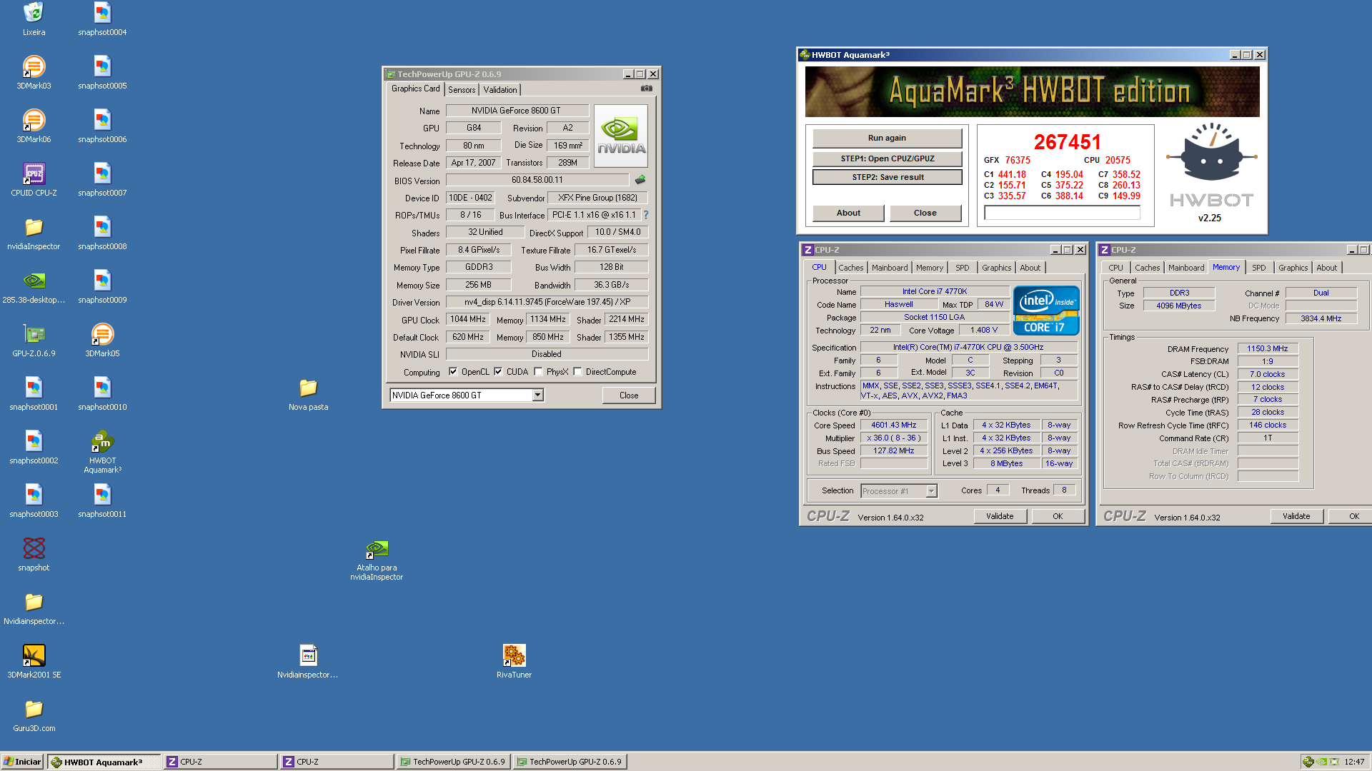Click Close button in Aquamark window
Screen dimensions: 1372x771
(x=925, y=213)
